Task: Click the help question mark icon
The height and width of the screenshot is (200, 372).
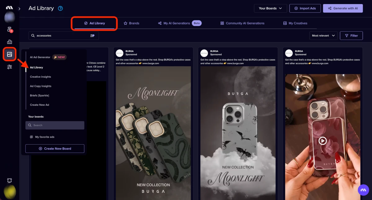Action: (x=60, y=8)
